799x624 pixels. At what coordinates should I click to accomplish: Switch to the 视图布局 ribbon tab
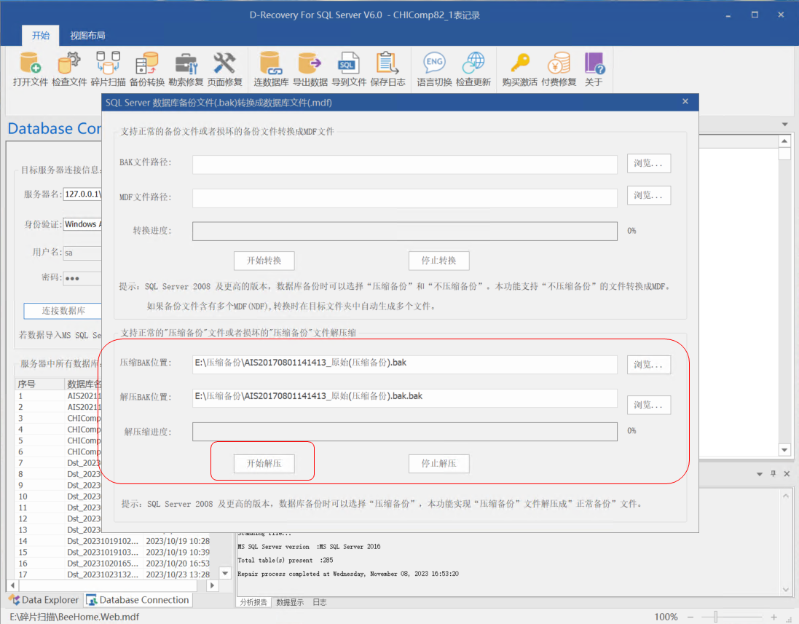(x=87, y=35)
